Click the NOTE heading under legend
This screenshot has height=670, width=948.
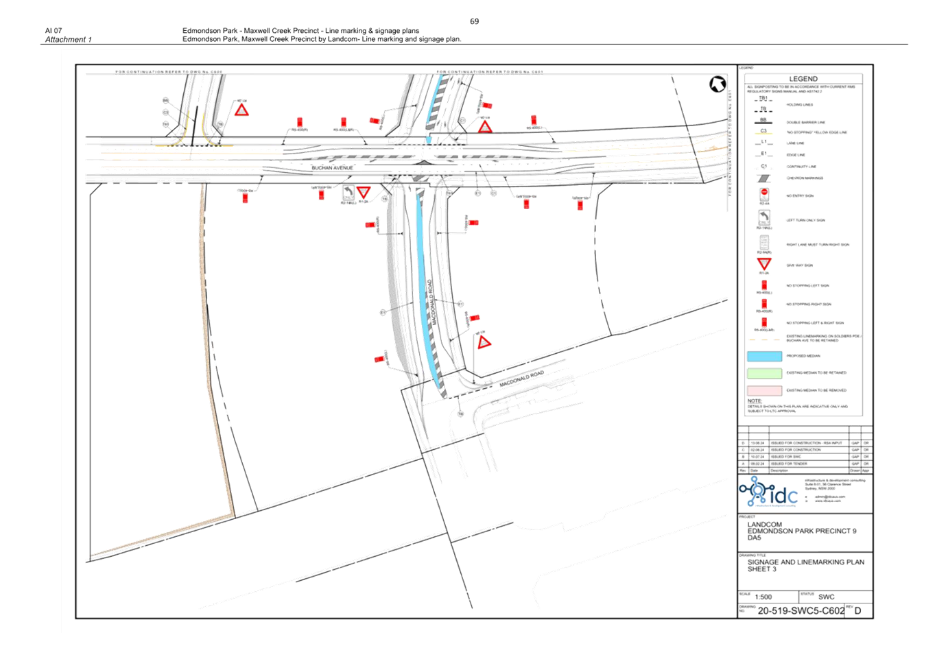755,401
